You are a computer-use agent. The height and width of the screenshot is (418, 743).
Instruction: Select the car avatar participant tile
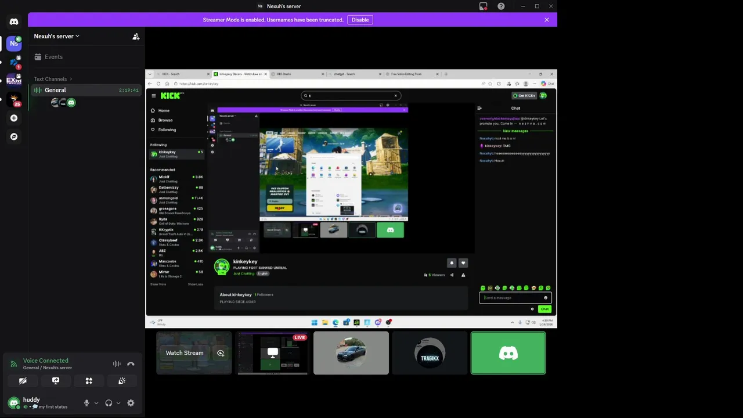351,353
